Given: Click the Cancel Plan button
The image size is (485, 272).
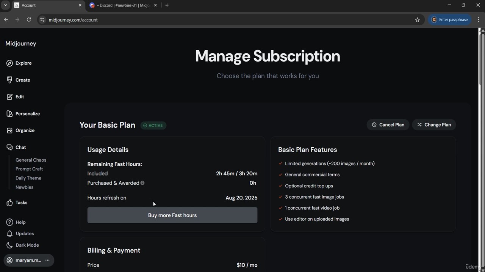Looking at the screenshot, I should [x=388, y=125].
